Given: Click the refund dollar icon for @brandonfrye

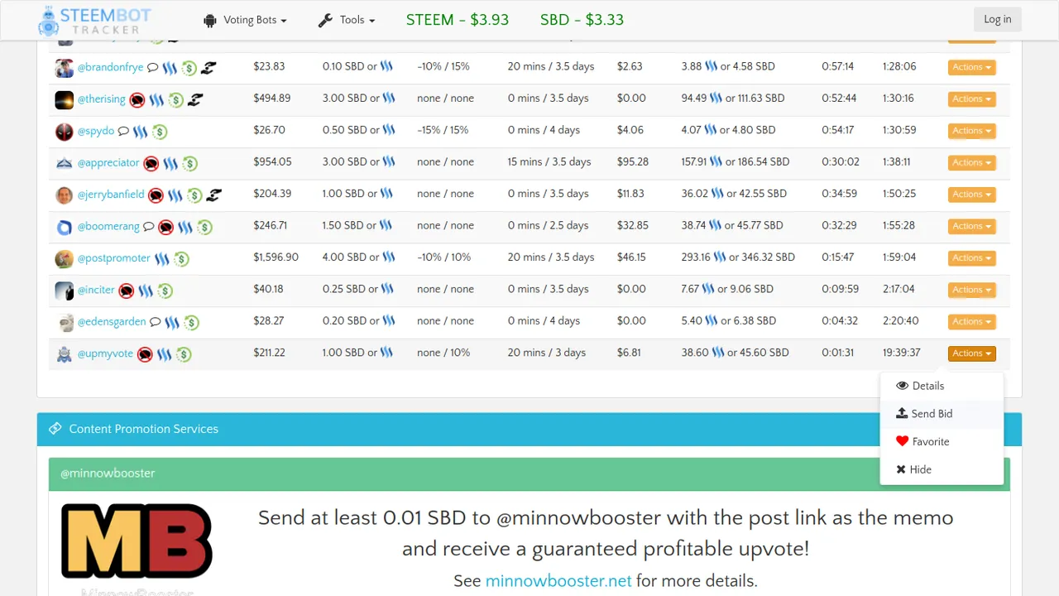Looking at the screenshot, I should pyautogui.click(x=189, y=68).
